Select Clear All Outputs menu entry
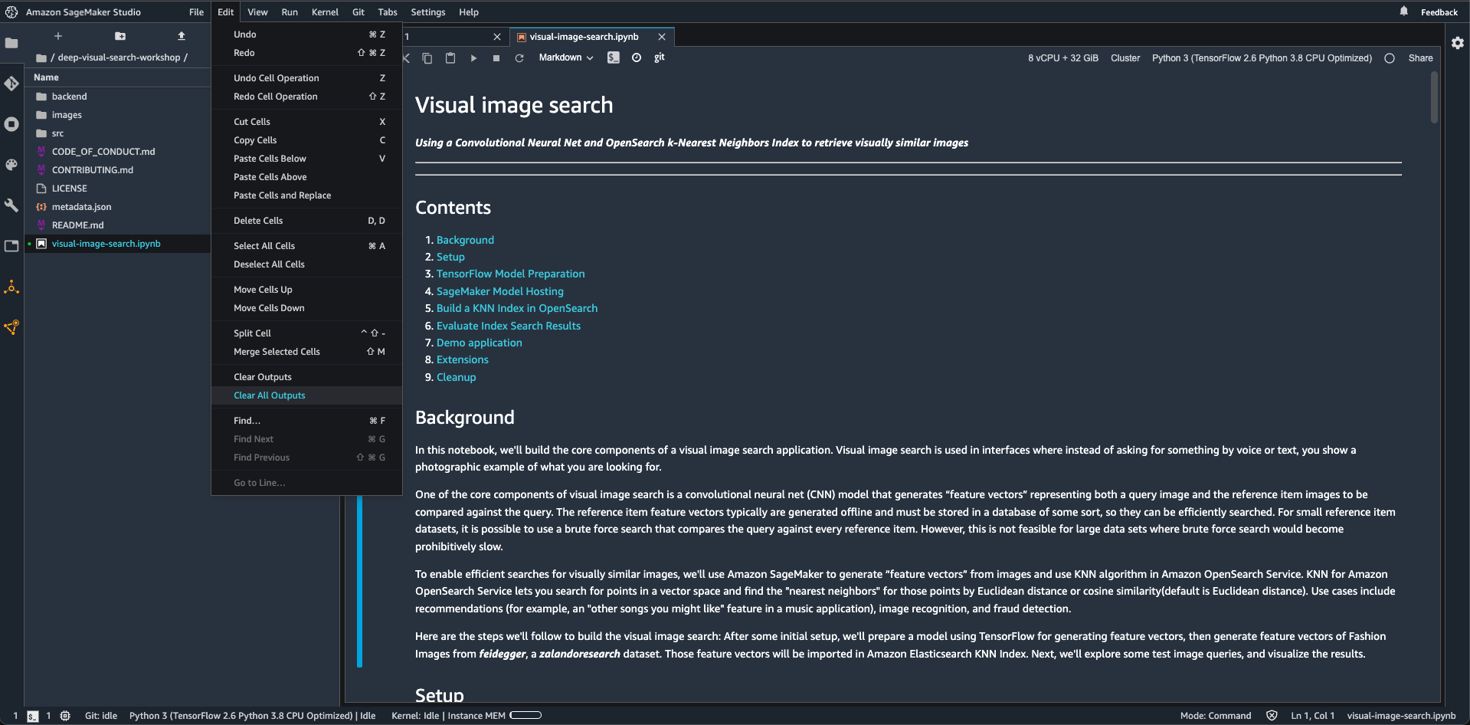The height and width of the screenshot is (725, 1470). point(306,395)
